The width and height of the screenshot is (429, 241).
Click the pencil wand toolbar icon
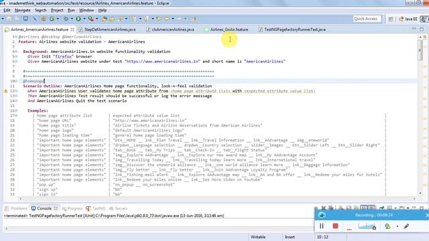tap(120, 19)
